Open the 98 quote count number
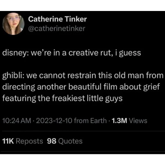This screenshot has width=165, height=165. (52, 141)
